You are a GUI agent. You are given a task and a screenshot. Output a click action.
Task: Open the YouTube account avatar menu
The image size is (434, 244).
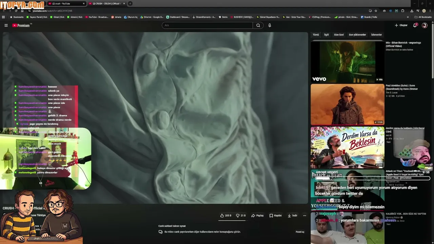point(425,25)
